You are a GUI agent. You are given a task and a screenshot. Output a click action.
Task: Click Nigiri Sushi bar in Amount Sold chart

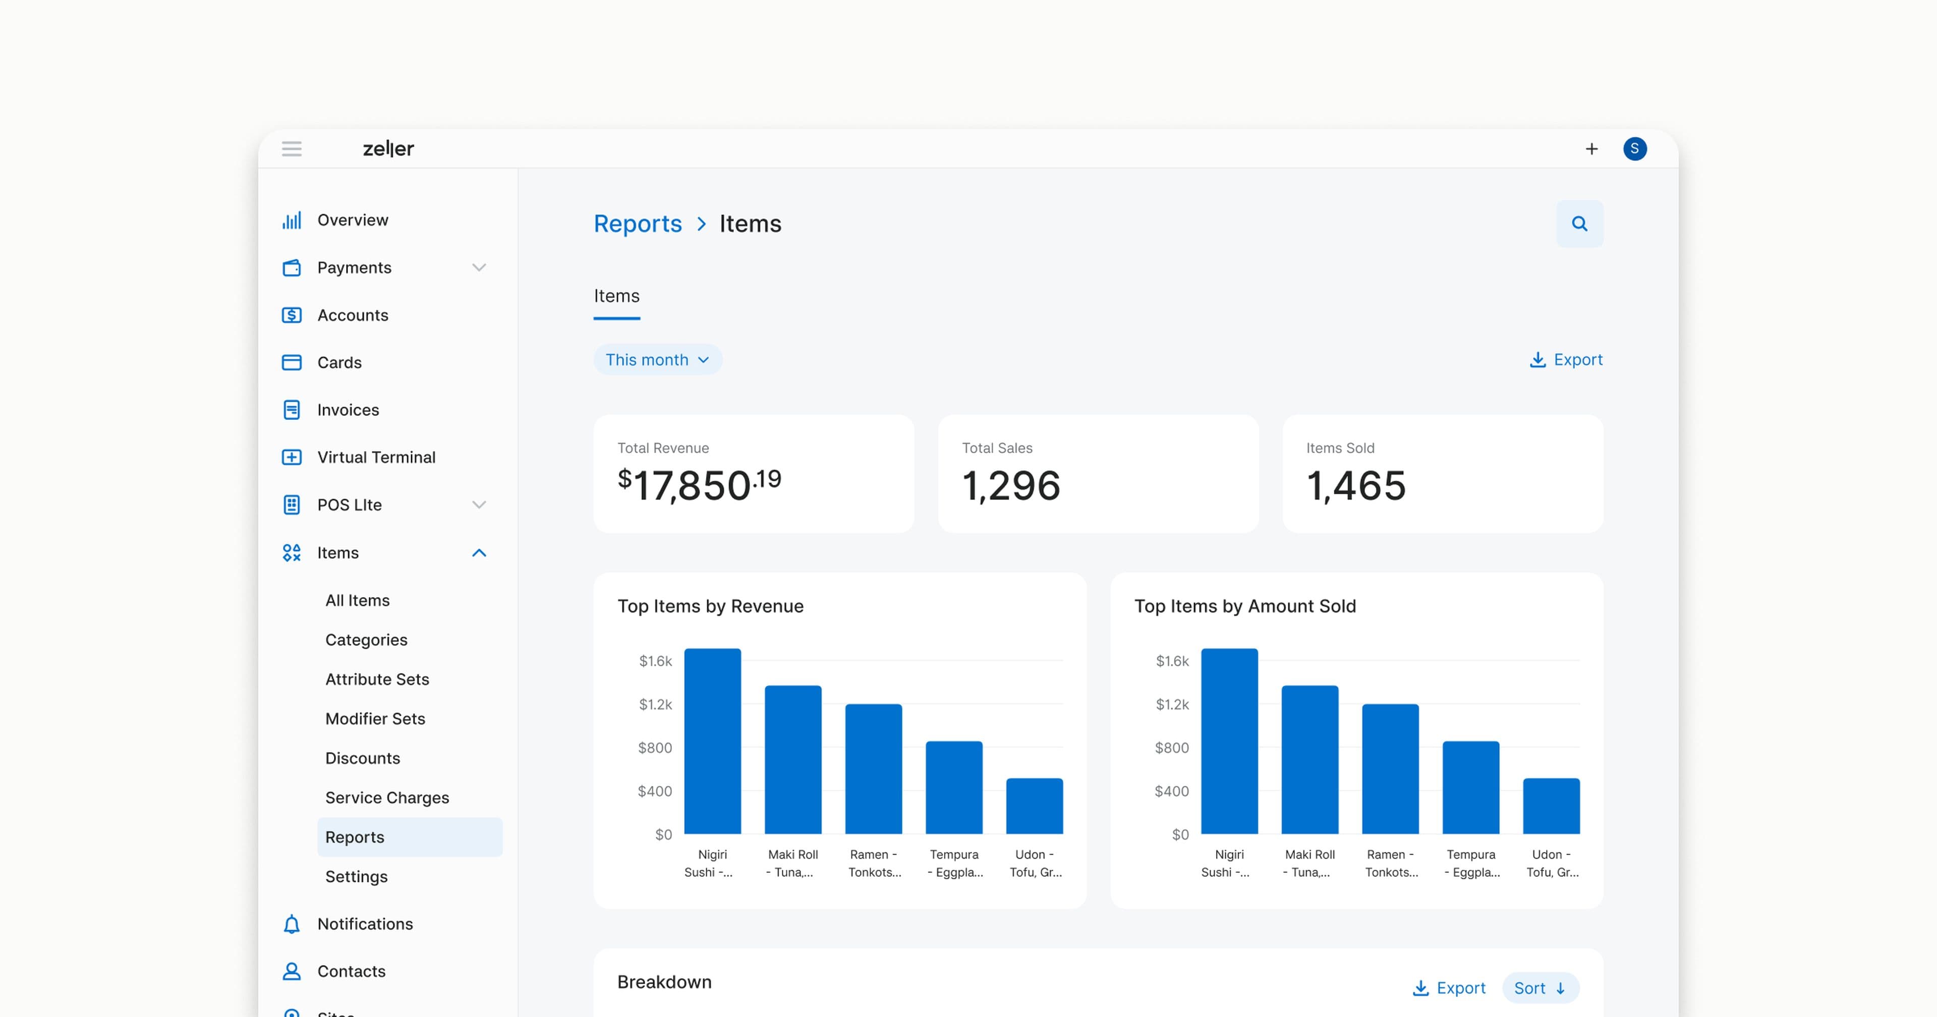[x=1229, y=742]
